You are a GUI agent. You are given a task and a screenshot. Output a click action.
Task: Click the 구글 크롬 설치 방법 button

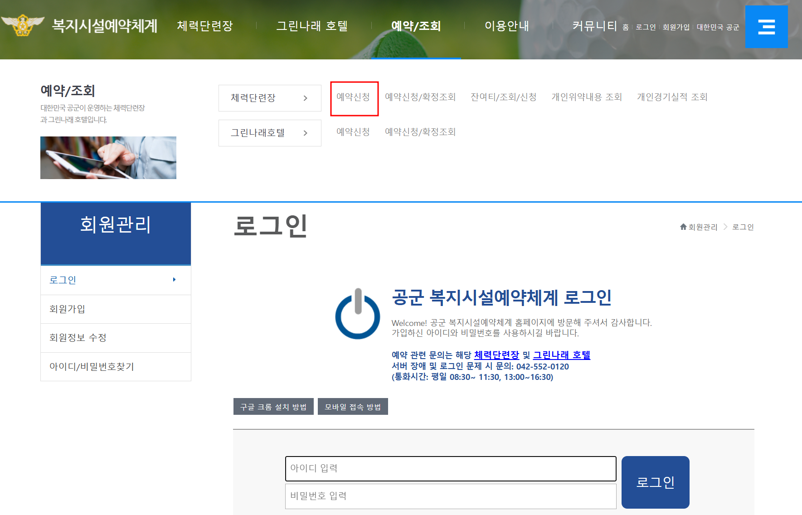point(273,406)
